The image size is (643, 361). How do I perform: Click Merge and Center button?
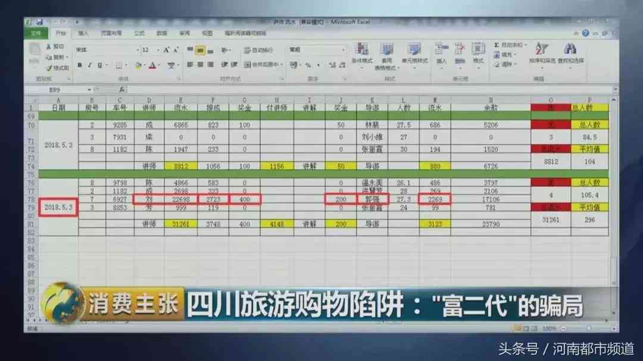pyautogui.click(x=261, y=65)
